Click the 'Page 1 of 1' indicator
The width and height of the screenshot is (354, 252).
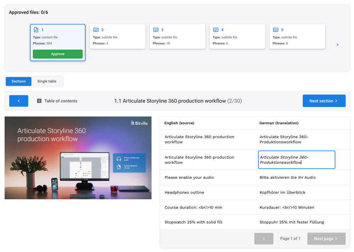pyautogui.click(x=290, y=239)
